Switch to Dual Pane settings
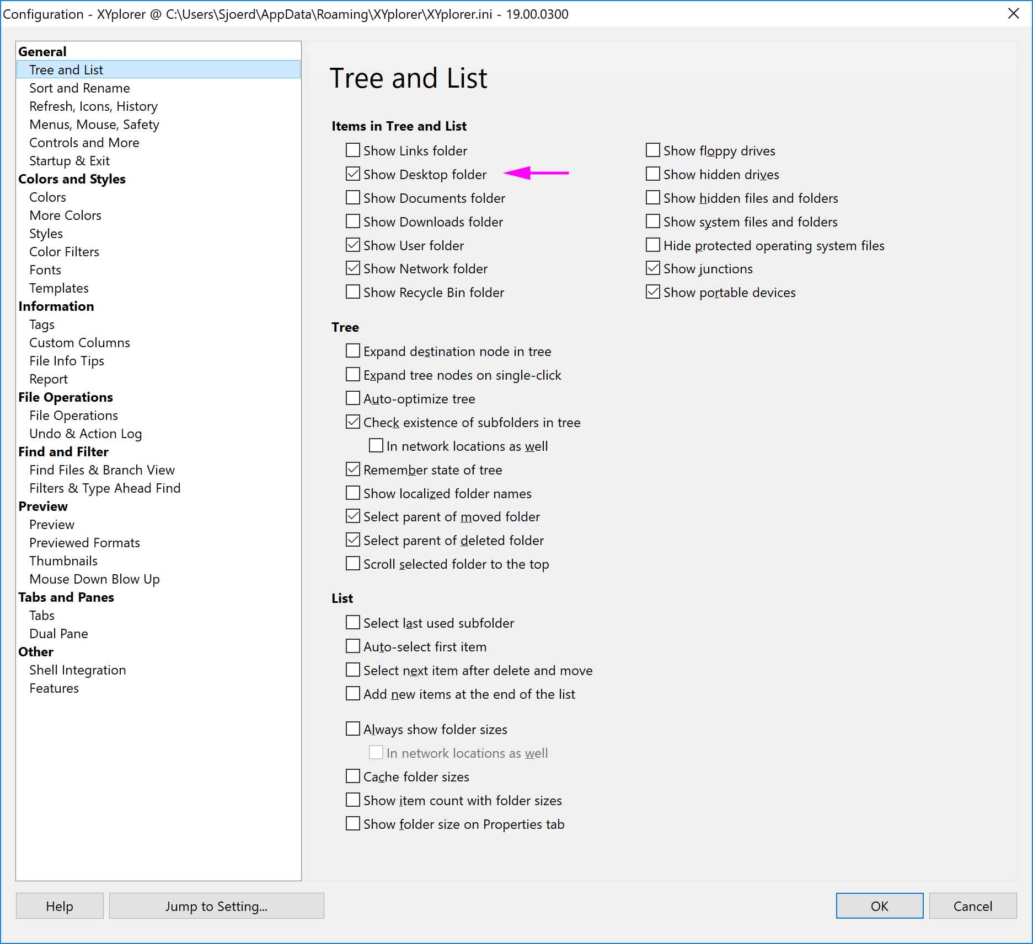The height and width of the screenshot is (944, 1033). 58,634
